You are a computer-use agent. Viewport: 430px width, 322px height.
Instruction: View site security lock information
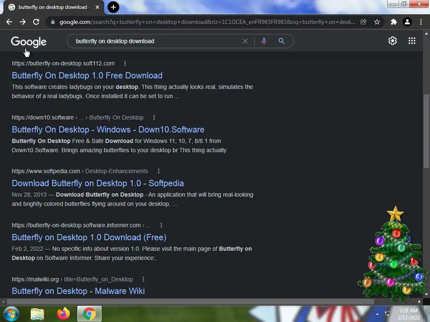point(53,22)
